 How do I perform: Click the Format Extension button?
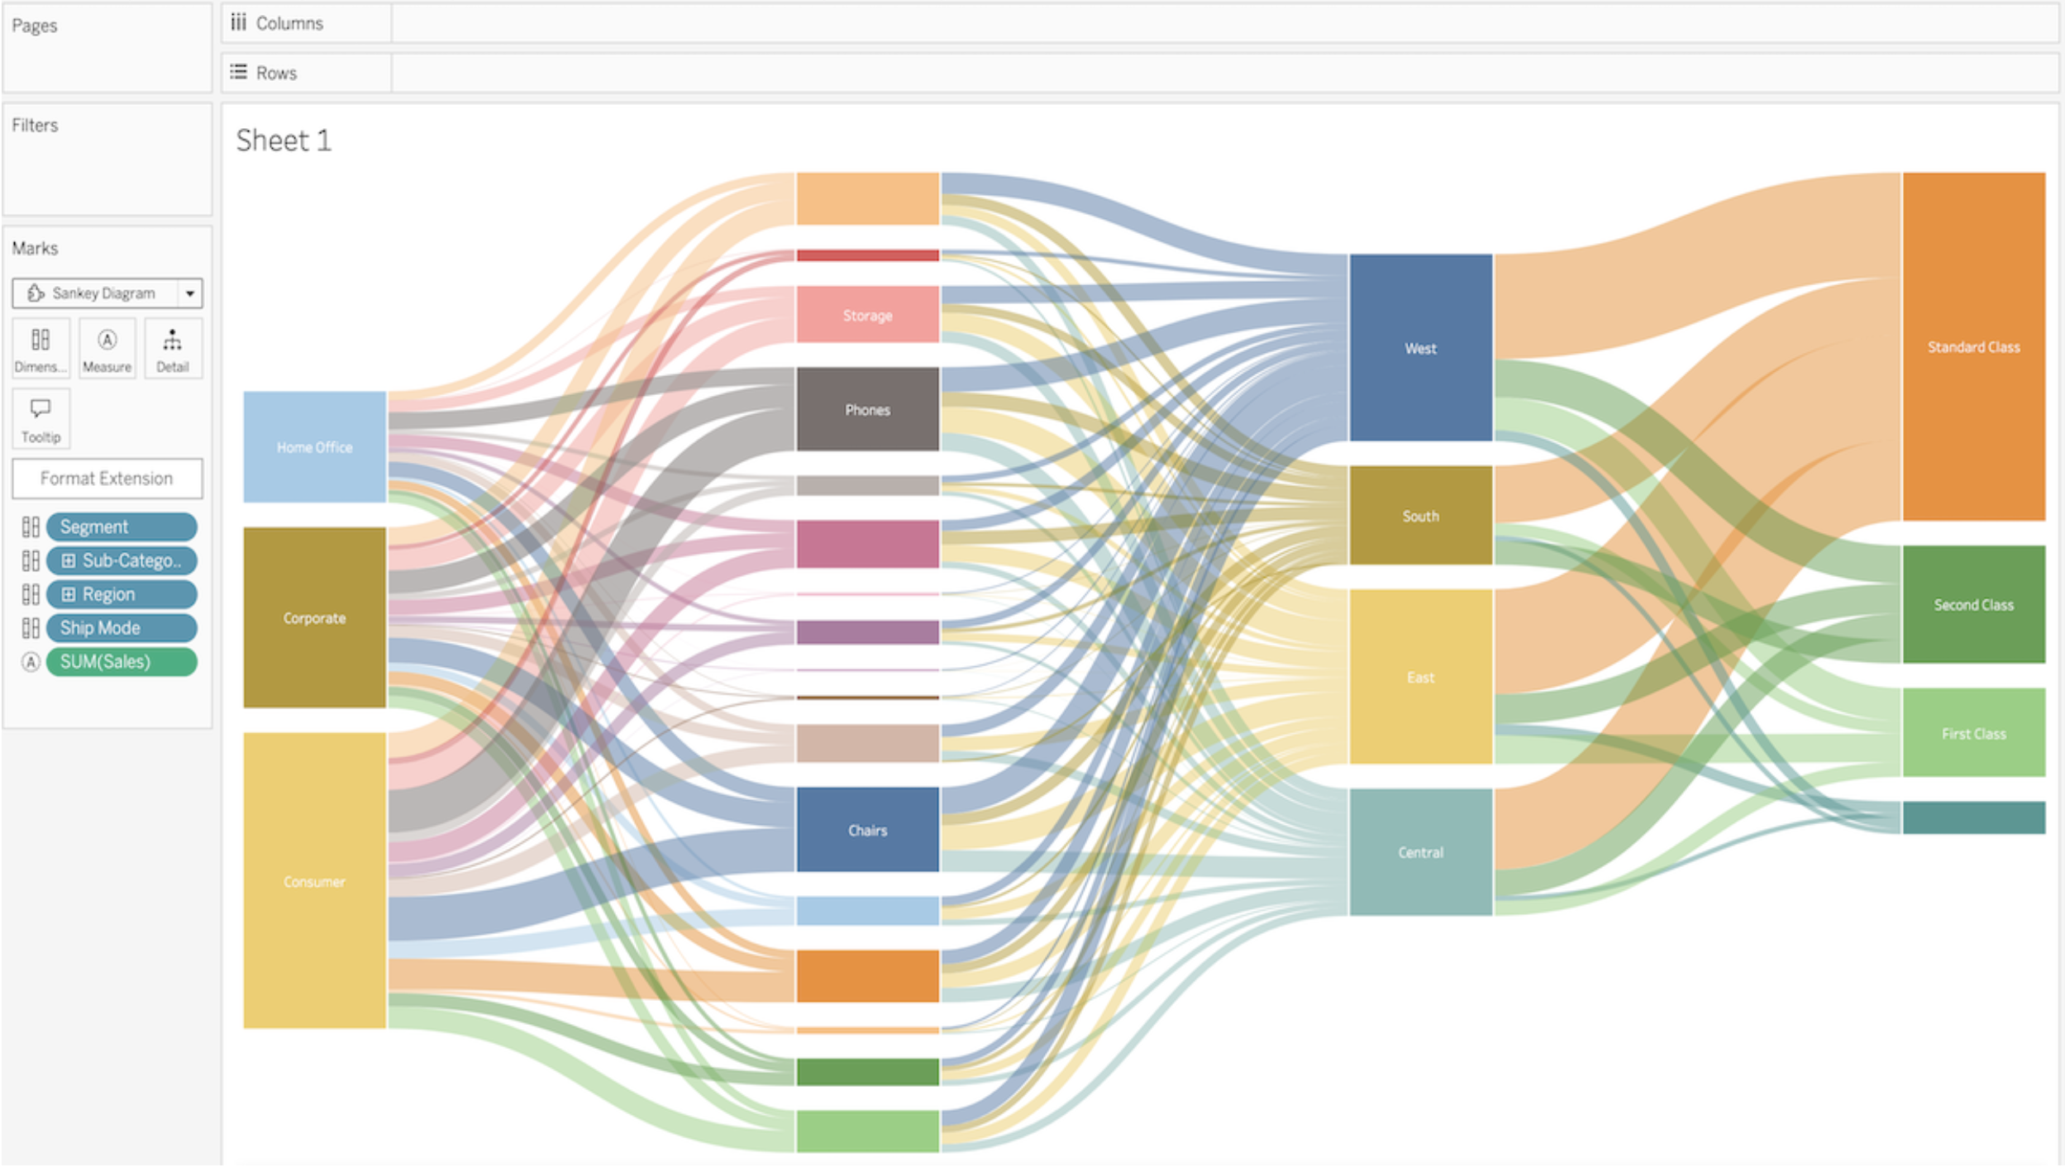tap(105, 478)
